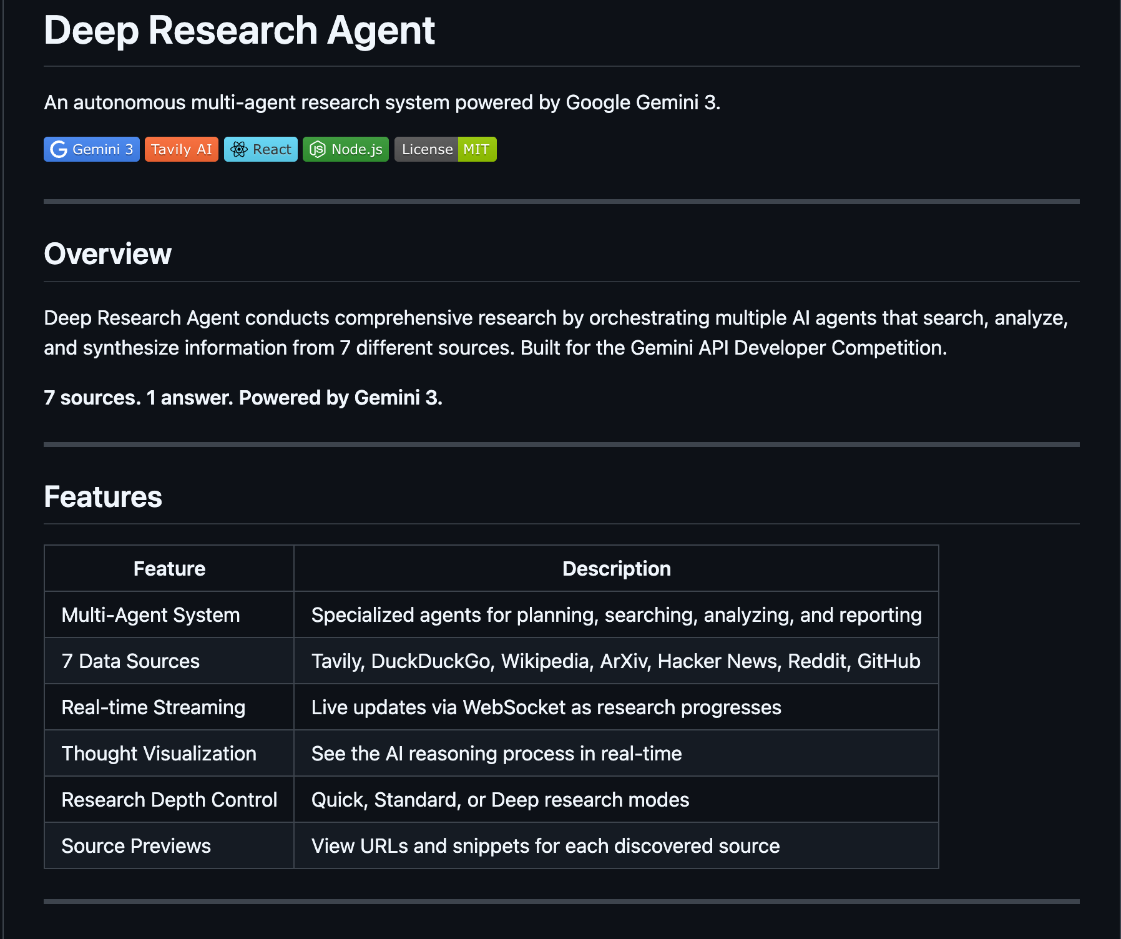Image resolution: width=1121 pixels, height=939 pixels.
Task: Click the Node.js hexagon icon on its badge
Action: (x=318, y=150)
